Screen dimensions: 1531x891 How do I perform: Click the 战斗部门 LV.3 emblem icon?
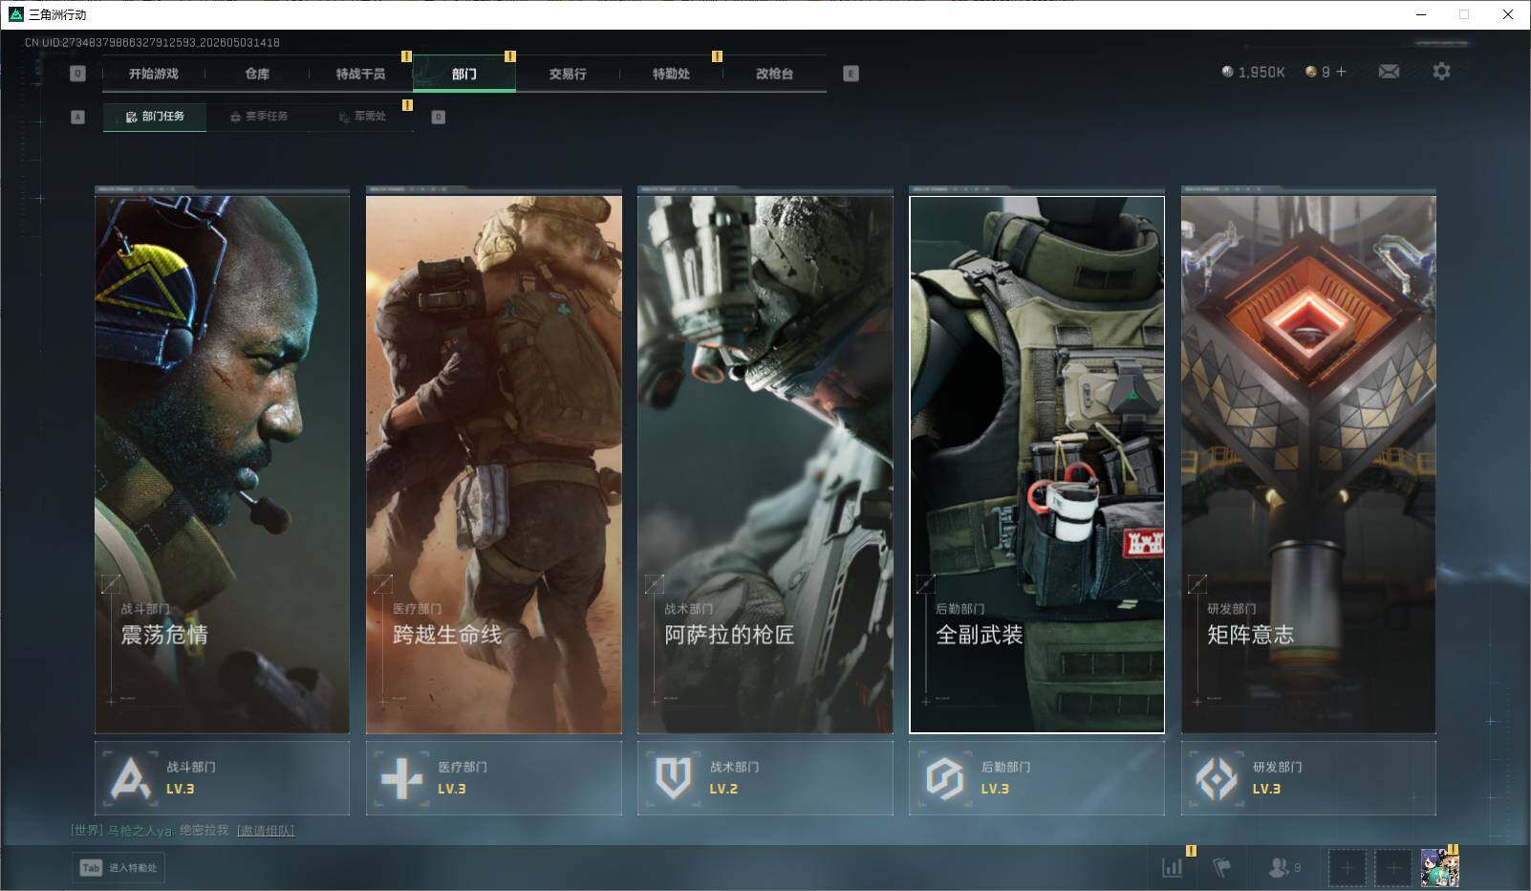pyautogui.click(x=130, y=778)
